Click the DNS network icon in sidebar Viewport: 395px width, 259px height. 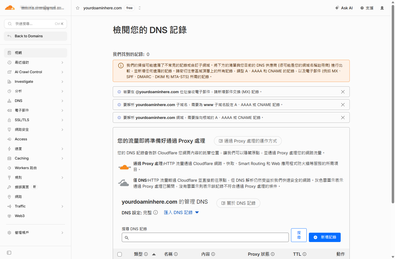9,101
